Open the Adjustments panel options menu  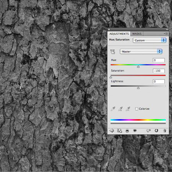pos(166,34)
